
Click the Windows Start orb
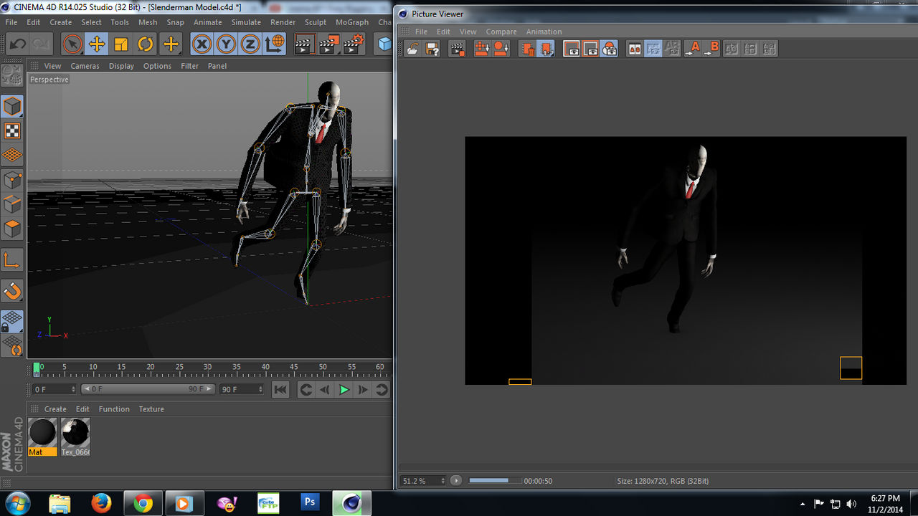click(x=17, y=503)
